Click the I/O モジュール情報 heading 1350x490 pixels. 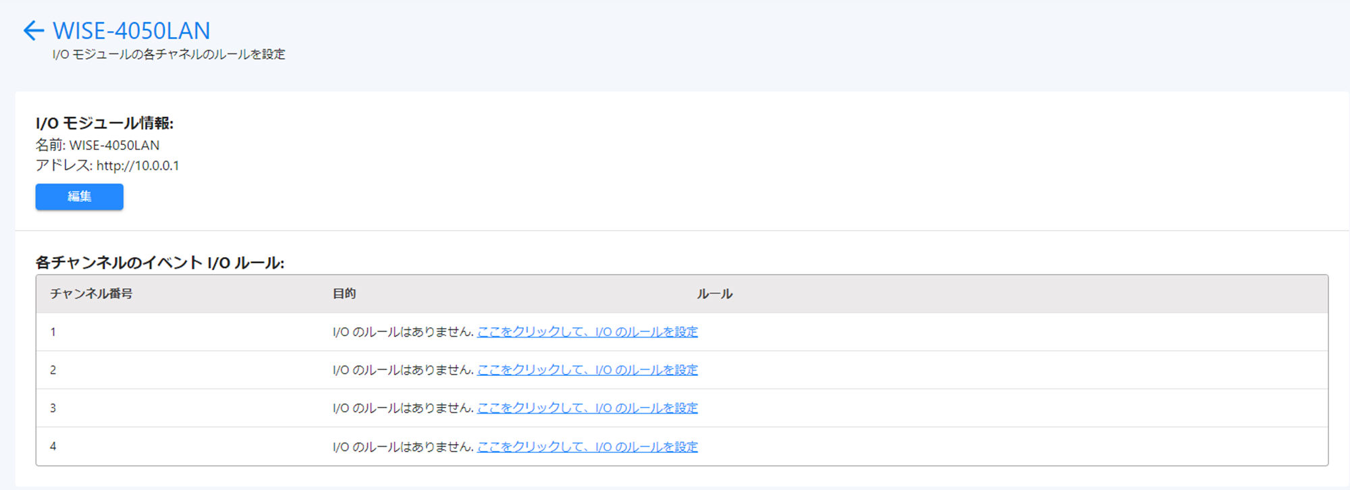pyautogui.click(x=105, y=123)
